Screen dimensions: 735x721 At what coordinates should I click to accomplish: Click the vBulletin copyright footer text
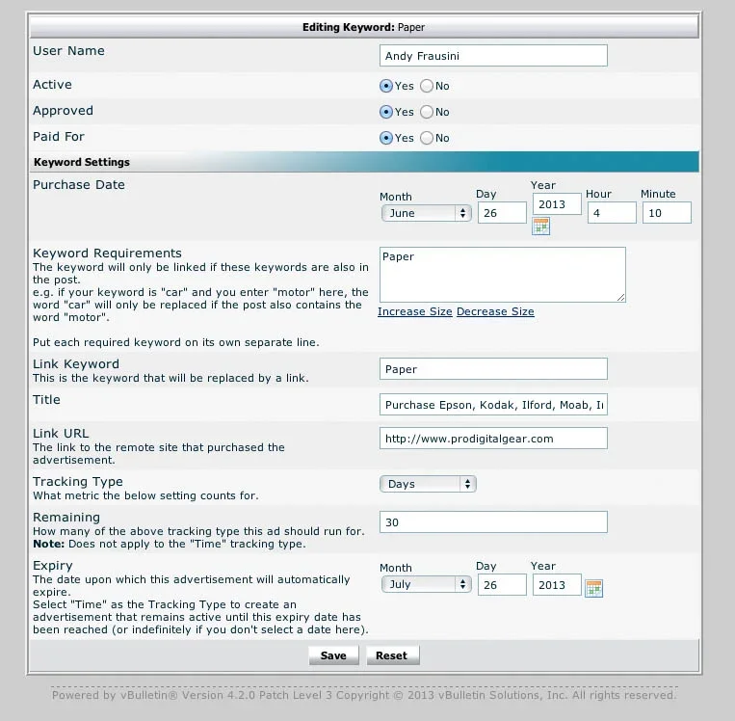pos(364,695)
